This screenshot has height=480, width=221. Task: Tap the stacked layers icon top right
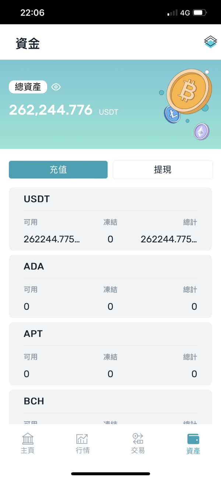point(211,42)
